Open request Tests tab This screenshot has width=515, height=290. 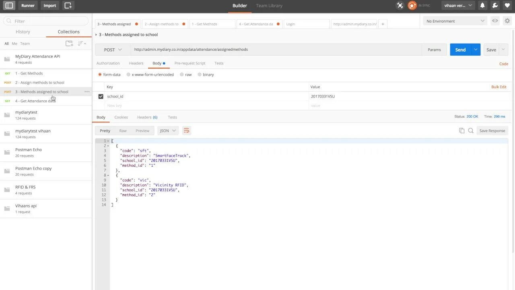pyautogui.click(x=219, y=63)
